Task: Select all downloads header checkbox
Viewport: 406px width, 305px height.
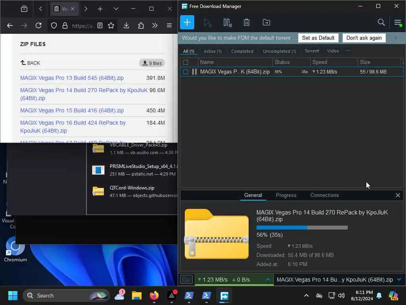Action: coord(186,62)
